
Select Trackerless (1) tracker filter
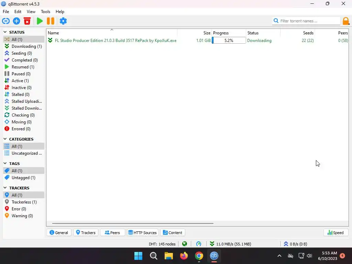coord(24,202)
